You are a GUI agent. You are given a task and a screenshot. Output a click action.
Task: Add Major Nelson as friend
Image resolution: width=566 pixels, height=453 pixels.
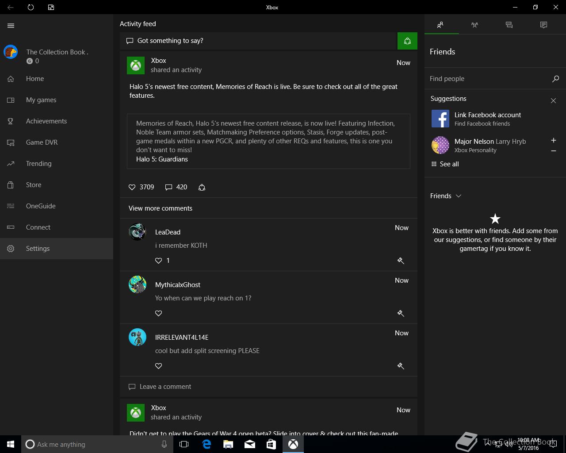553,140
